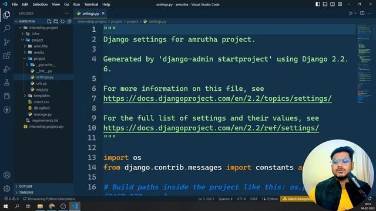
Task: Open the Terminal menu
Action: pos(91,4)
